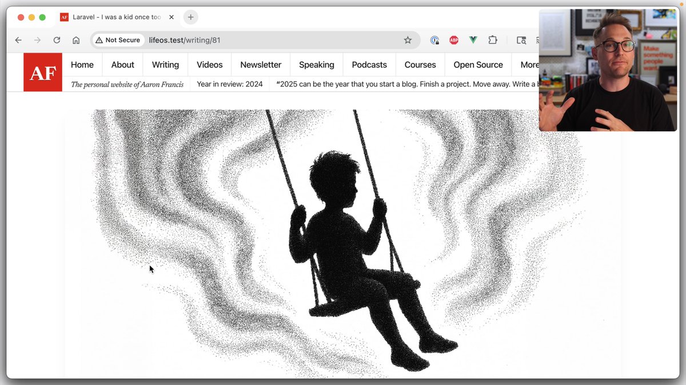This screenshot has height=385, width=686.
Task: Open the browser home page icon
Action: click(76, 40)
